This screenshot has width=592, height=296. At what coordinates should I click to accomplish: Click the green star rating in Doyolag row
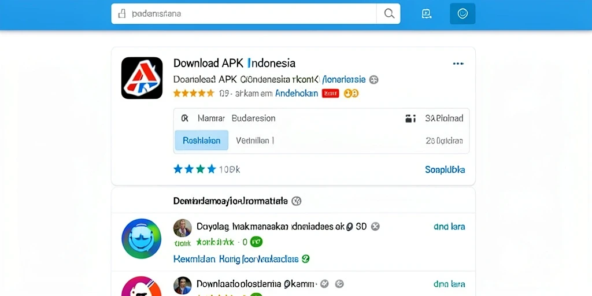pyautogui.click(x=215, y=242)
